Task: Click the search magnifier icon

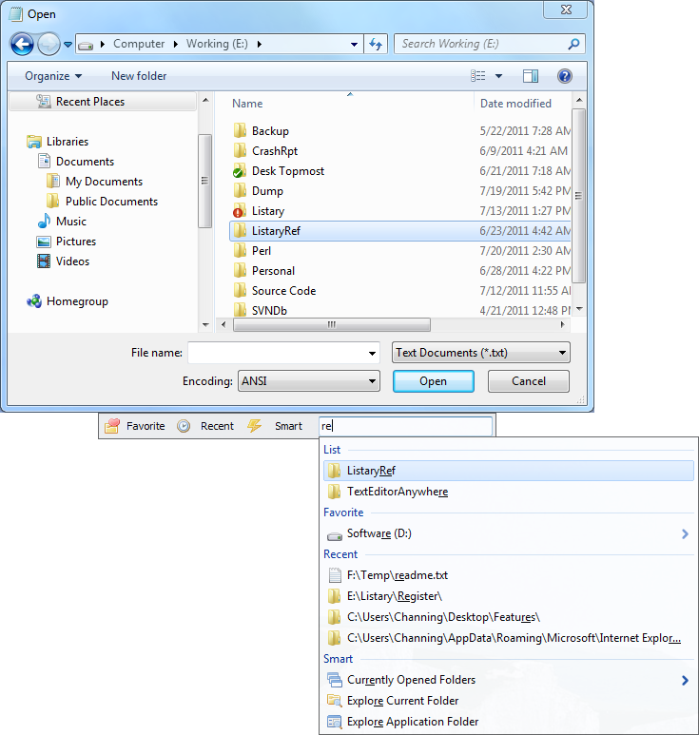Action: 573,44
